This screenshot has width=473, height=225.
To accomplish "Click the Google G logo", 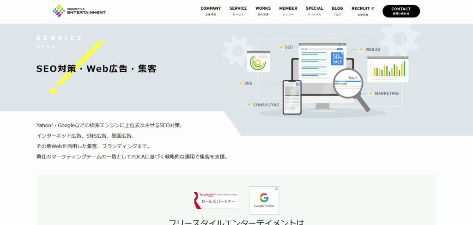I will [x=264, y=198].
